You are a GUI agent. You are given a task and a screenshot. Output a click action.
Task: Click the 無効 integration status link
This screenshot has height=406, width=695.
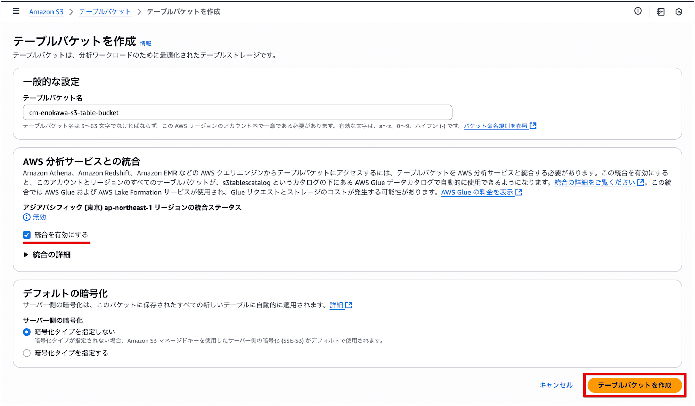click(x=39, y=217)
